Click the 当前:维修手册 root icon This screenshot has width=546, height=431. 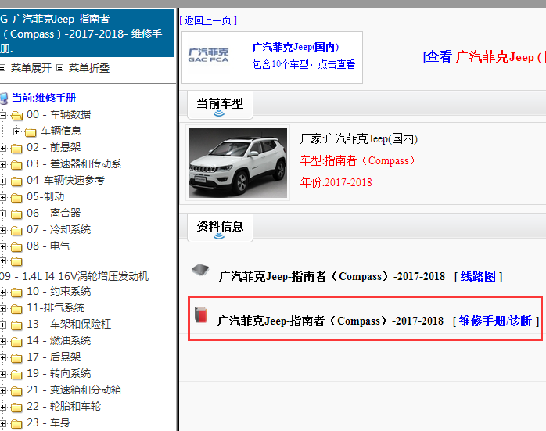coord(4,99)
